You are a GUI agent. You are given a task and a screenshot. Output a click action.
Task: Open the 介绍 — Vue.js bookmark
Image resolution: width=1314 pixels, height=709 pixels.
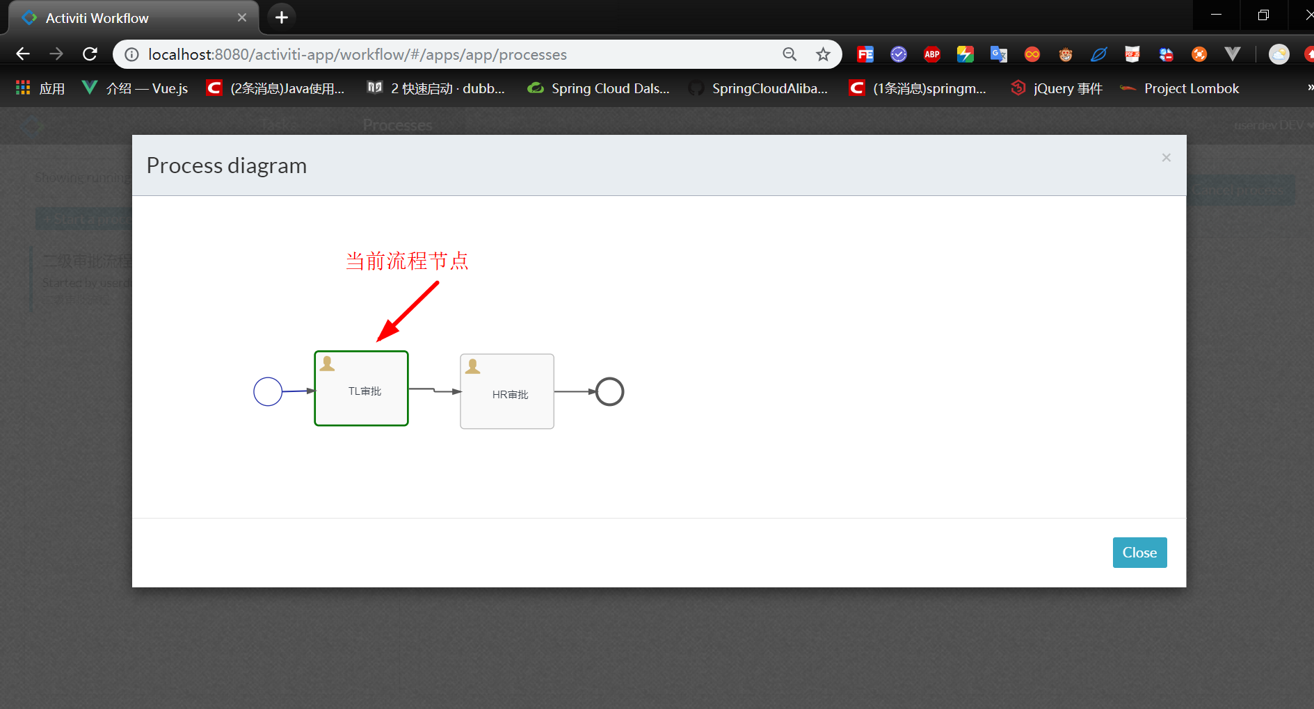[x=135, y=88]
